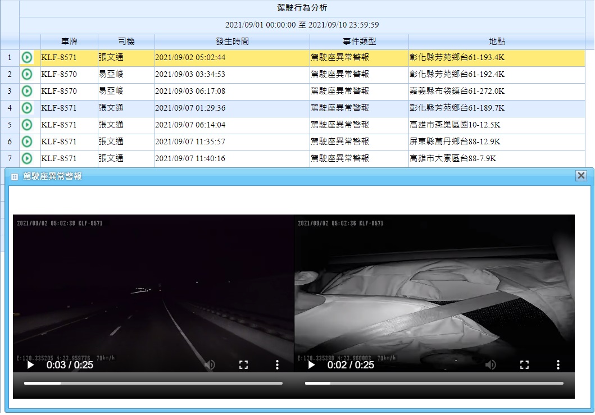
Task: Play event video for row 7
Action: coord(27,158)
